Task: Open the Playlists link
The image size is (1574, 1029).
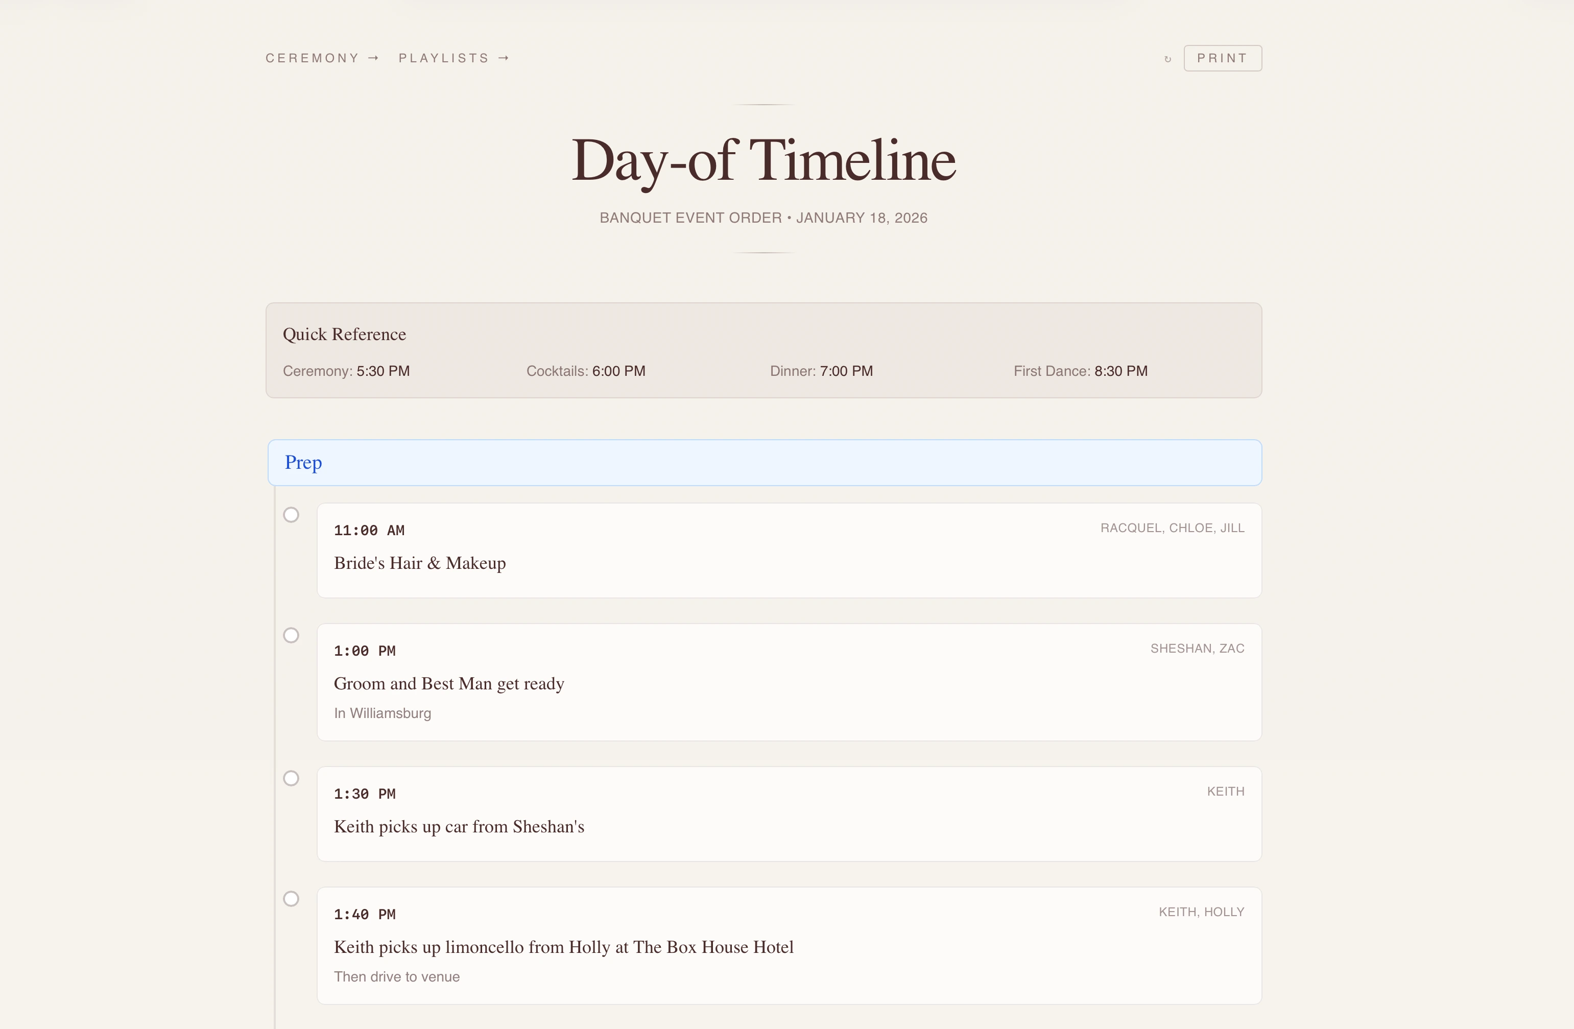Action: [454, 58]
